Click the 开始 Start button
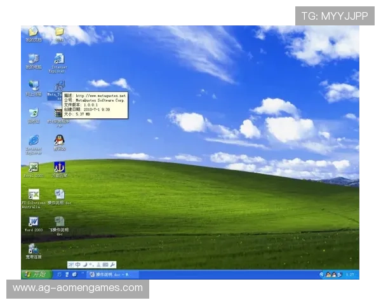 pyautogui.click(x=36, y=274)
